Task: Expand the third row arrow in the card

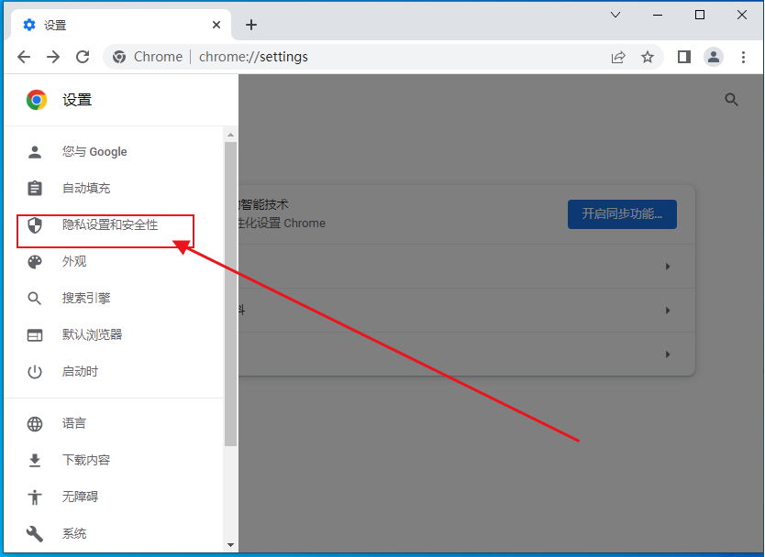Action: tap(668, 355)
